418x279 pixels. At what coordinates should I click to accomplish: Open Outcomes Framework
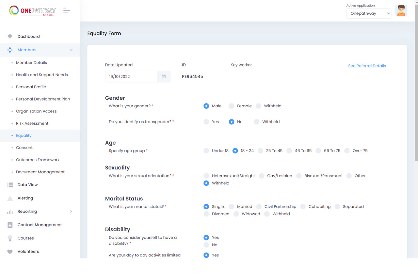coord(38,160)
